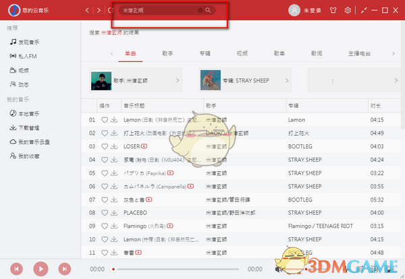Open 我的音乐云盘 in sidebar
This screenshot has width=405, height=279.
[x=31, y=142]
